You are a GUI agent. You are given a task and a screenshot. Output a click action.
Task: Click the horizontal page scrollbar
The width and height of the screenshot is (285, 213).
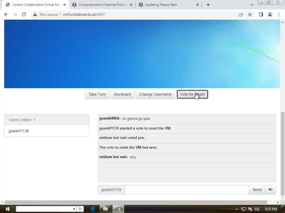tap(136, 202)
